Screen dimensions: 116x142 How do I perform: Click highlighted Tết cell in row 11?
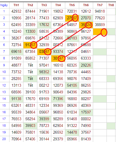(30, 79)
